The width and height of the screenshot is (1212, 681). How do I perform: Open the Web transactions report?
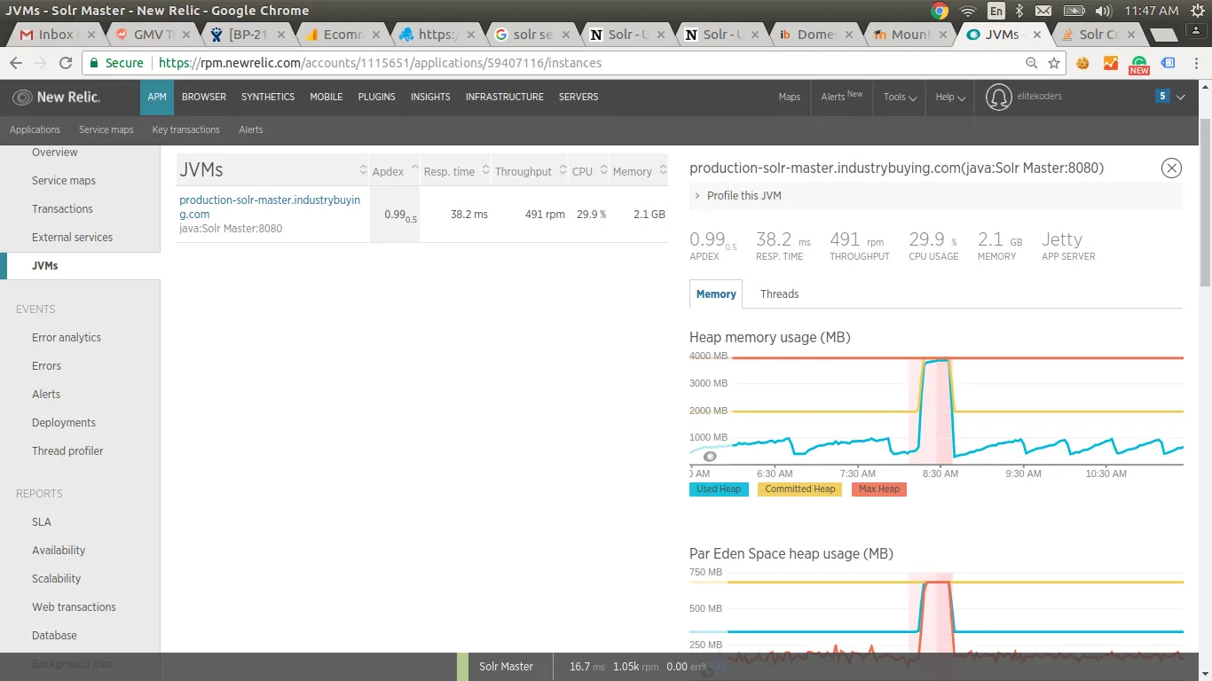click(74, 607)
